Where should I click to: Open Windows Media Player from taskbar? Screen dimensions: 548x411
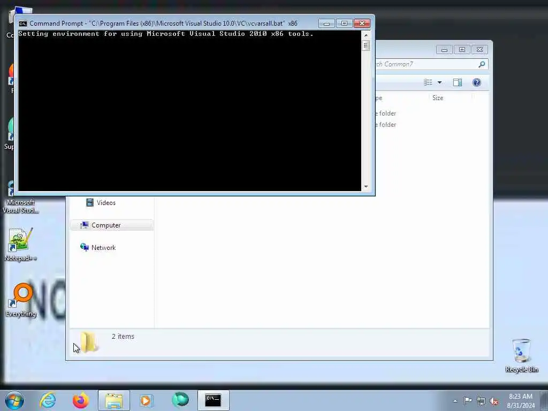click(x=146, y=400)
